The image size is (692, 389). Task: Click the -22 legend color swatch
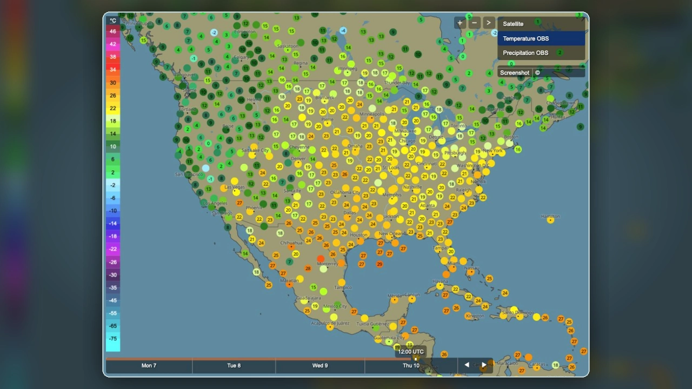(112, 249)
